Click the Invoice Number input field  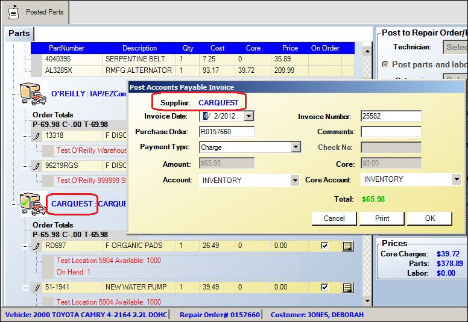click(x=390, y=116)
